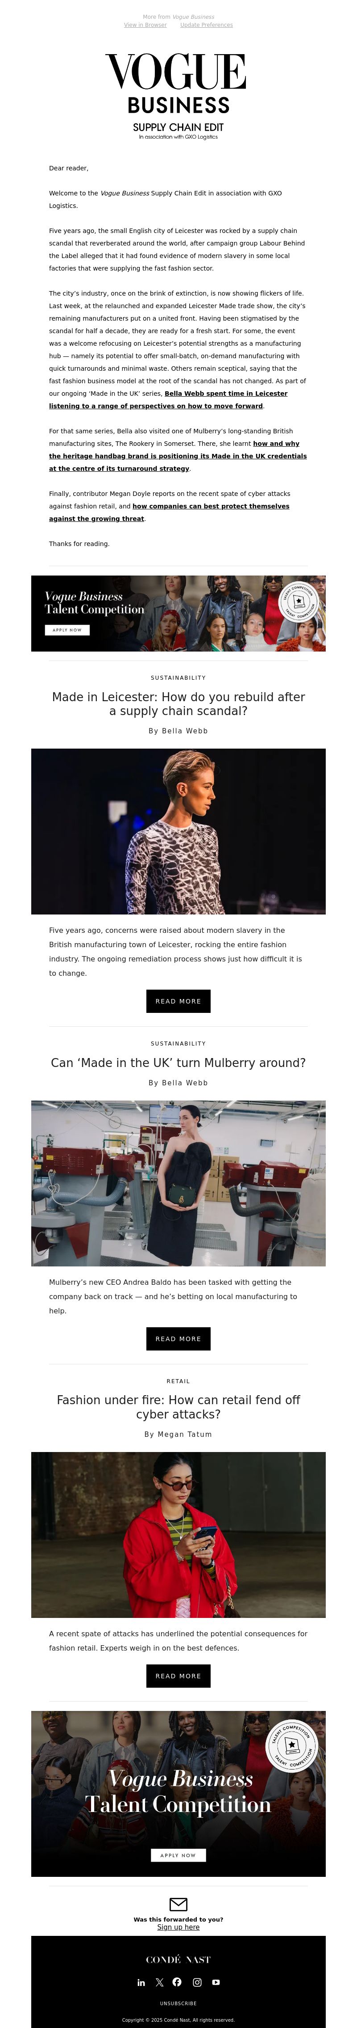Open headline Made in Leicester rebuild article
This screenshot has width=357, height=2028.
[178, 704]
